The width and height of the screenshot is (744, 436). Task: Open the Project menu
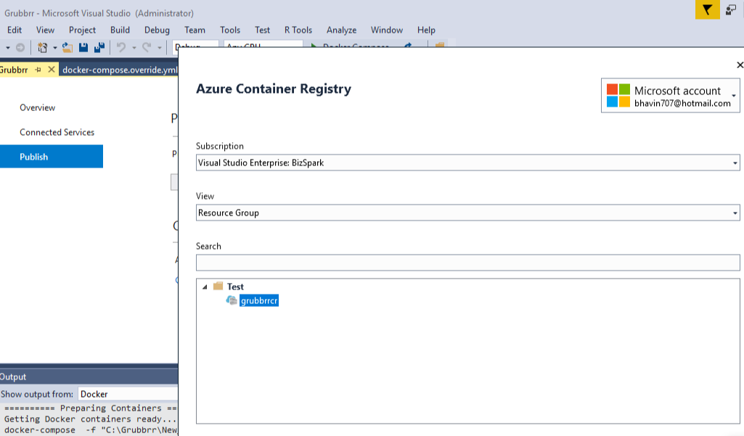coord(82,30)
